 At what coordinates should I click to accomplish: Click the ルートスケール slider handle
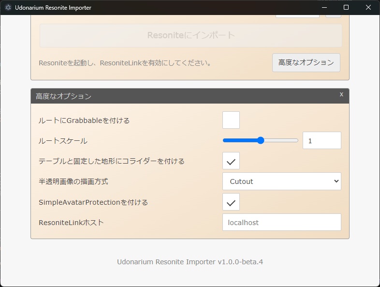(x=261, y=140)
